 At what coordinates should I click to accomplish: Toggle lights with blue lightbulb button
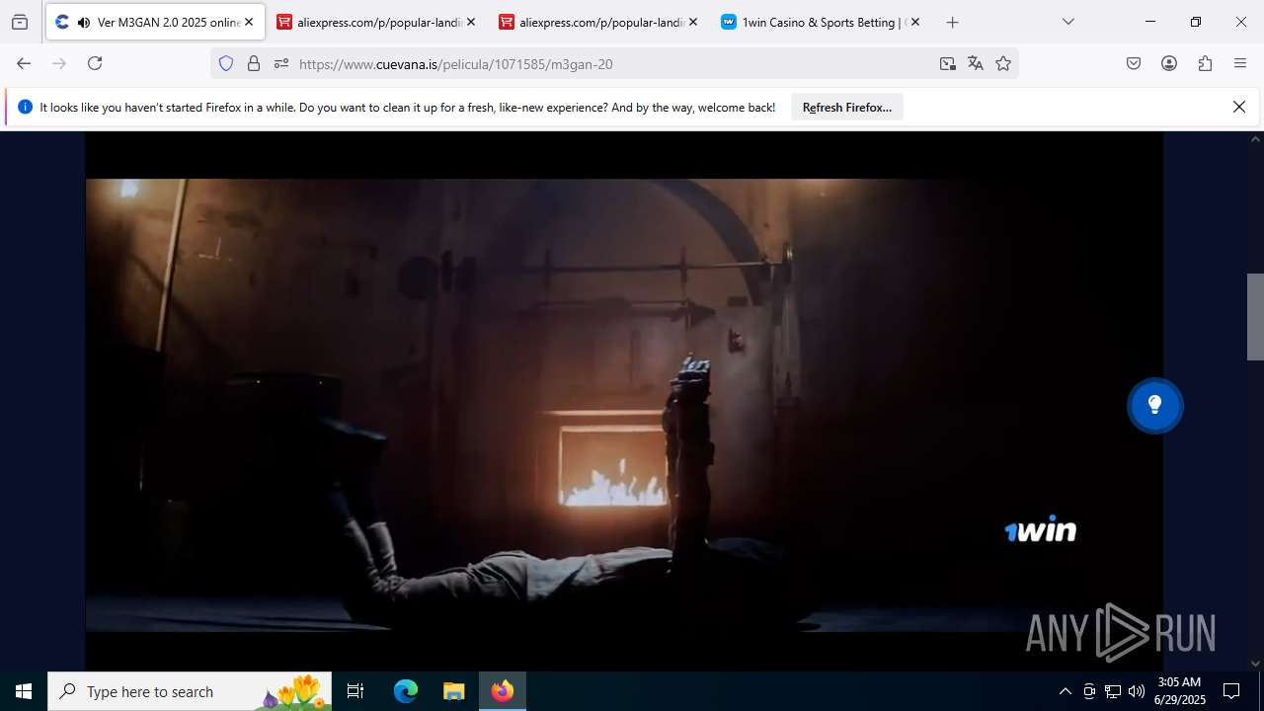tap(1154, 405)
